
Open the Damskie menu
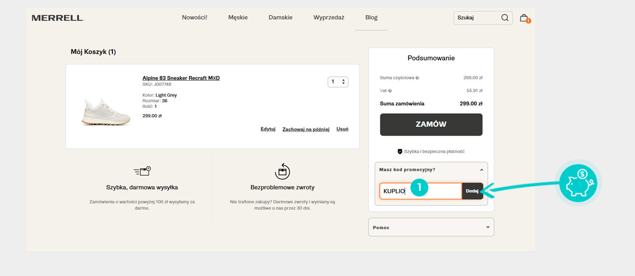(280, 18)
